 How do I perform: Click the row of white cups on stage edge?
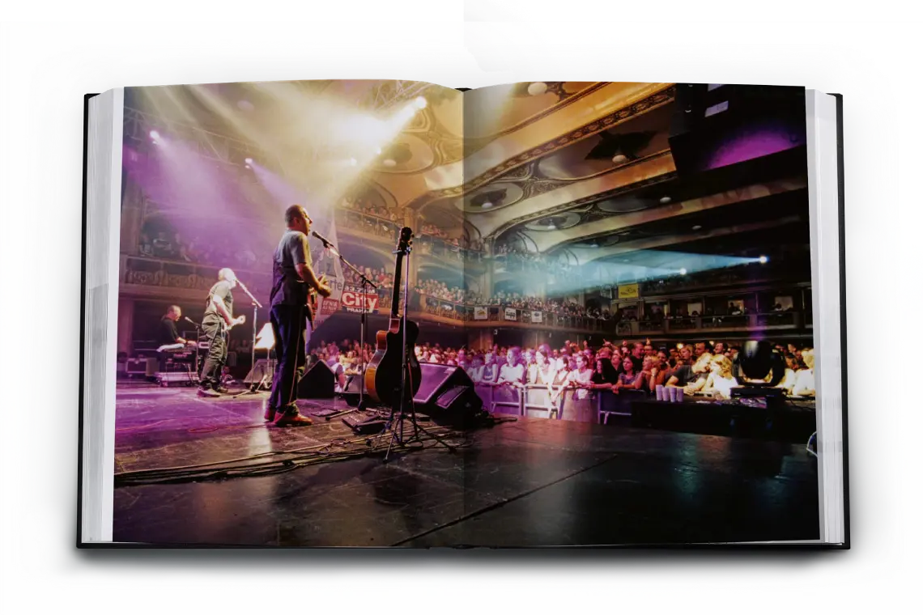pos(668,392)
